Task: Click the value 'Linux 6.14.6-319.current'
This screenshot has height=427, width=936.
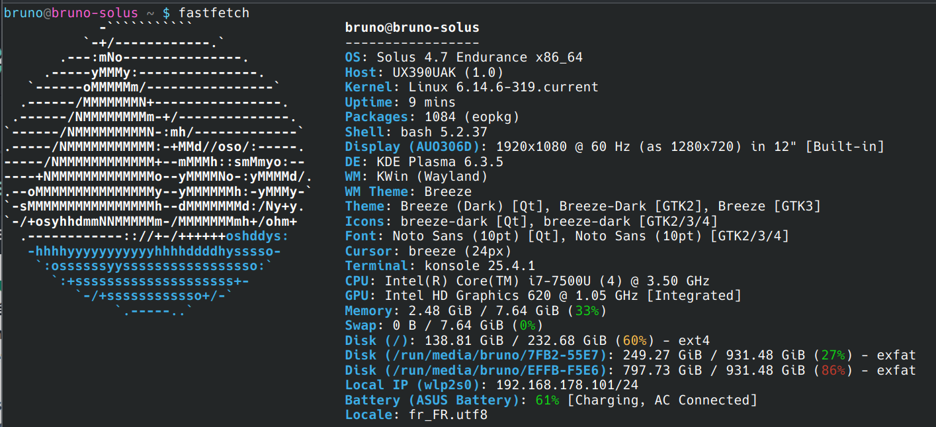Action: click(503, 87)
